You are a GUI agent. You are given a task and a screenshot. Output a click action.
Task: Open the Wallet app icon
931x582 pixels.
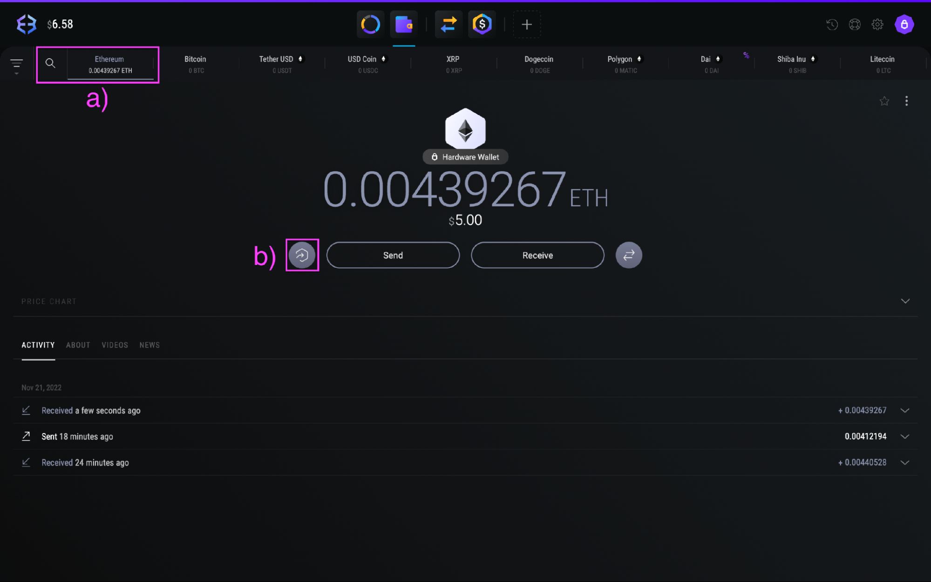[403, 24]
